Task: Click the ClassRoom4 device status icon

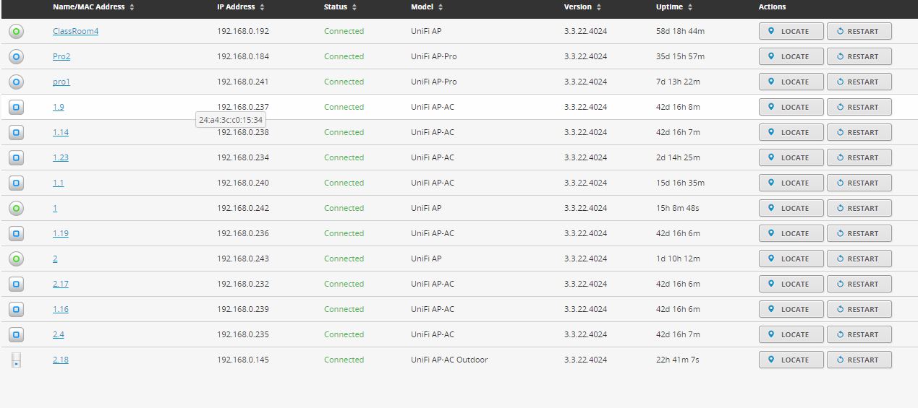Action: tap(17, 32)
